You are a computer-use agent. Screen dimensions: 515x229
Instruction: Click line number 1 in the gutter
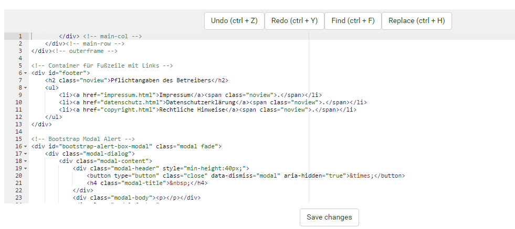point(20,36)
